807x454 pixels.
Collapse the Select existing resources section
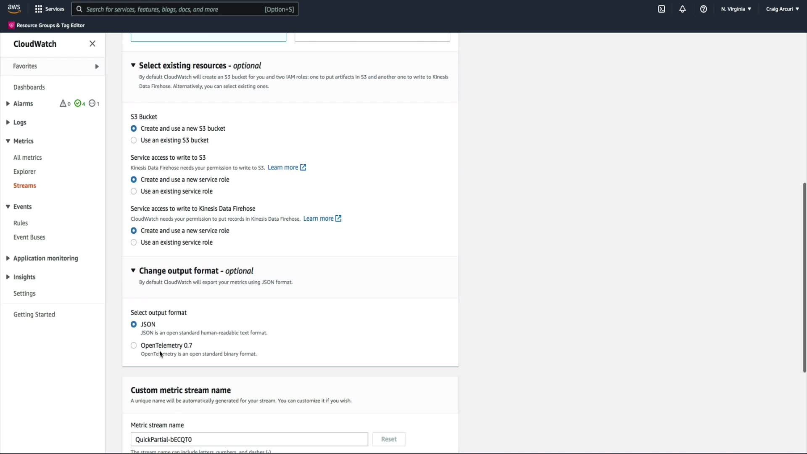coord(133,65)
